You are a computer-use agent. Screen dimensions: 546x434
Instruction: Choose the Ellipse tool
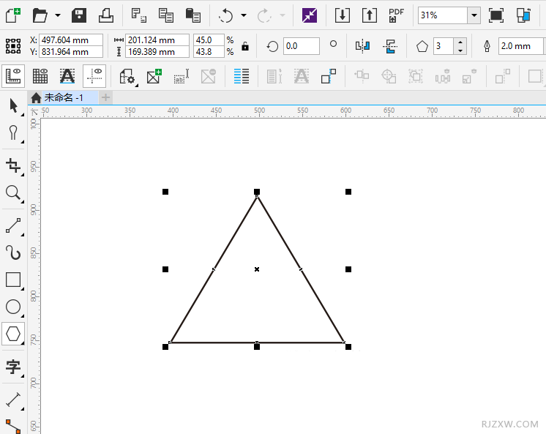tap(13, 307)
